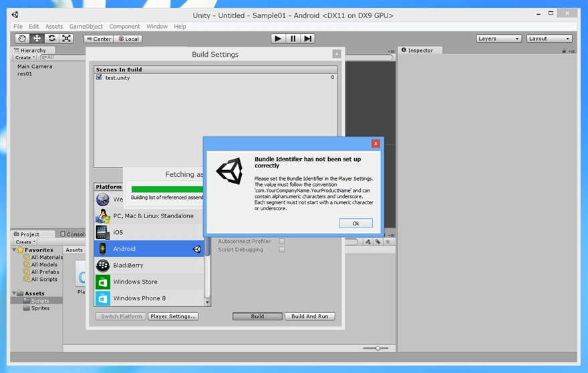Click the Build button
Screen dimensions: 588x373
point(258,316)
